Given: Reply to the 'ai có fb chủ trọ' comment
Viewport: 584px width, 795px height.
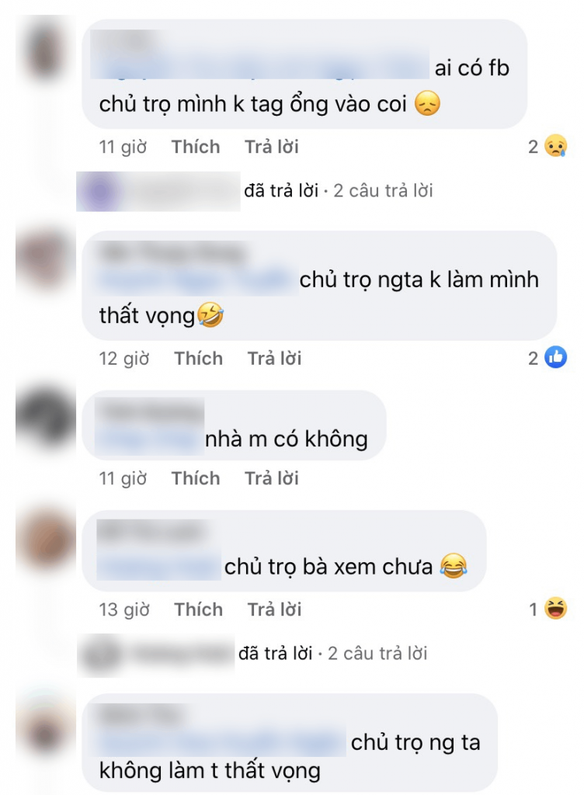Looking at the screenshot, I should [272, 147].
